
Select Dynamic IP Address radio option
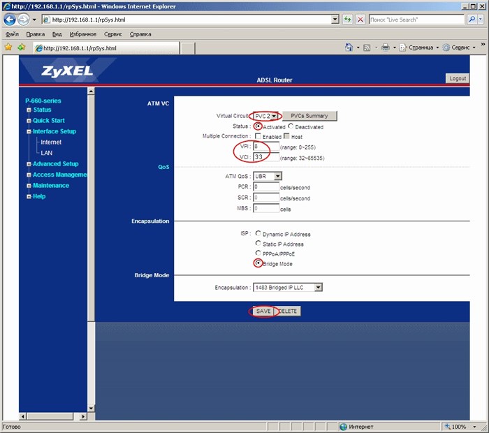pos(258,233)
